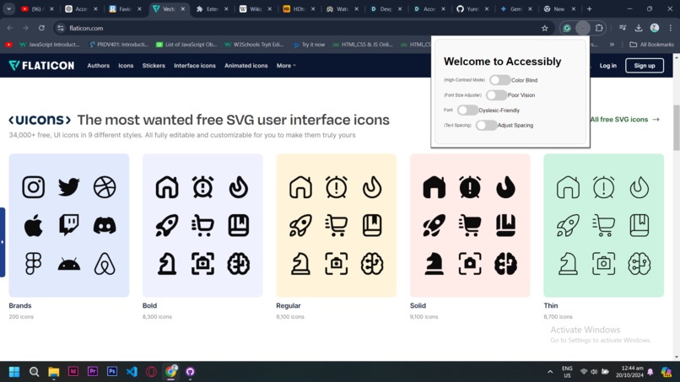Switch to the Wikipedia browser tab

point(256,8)
